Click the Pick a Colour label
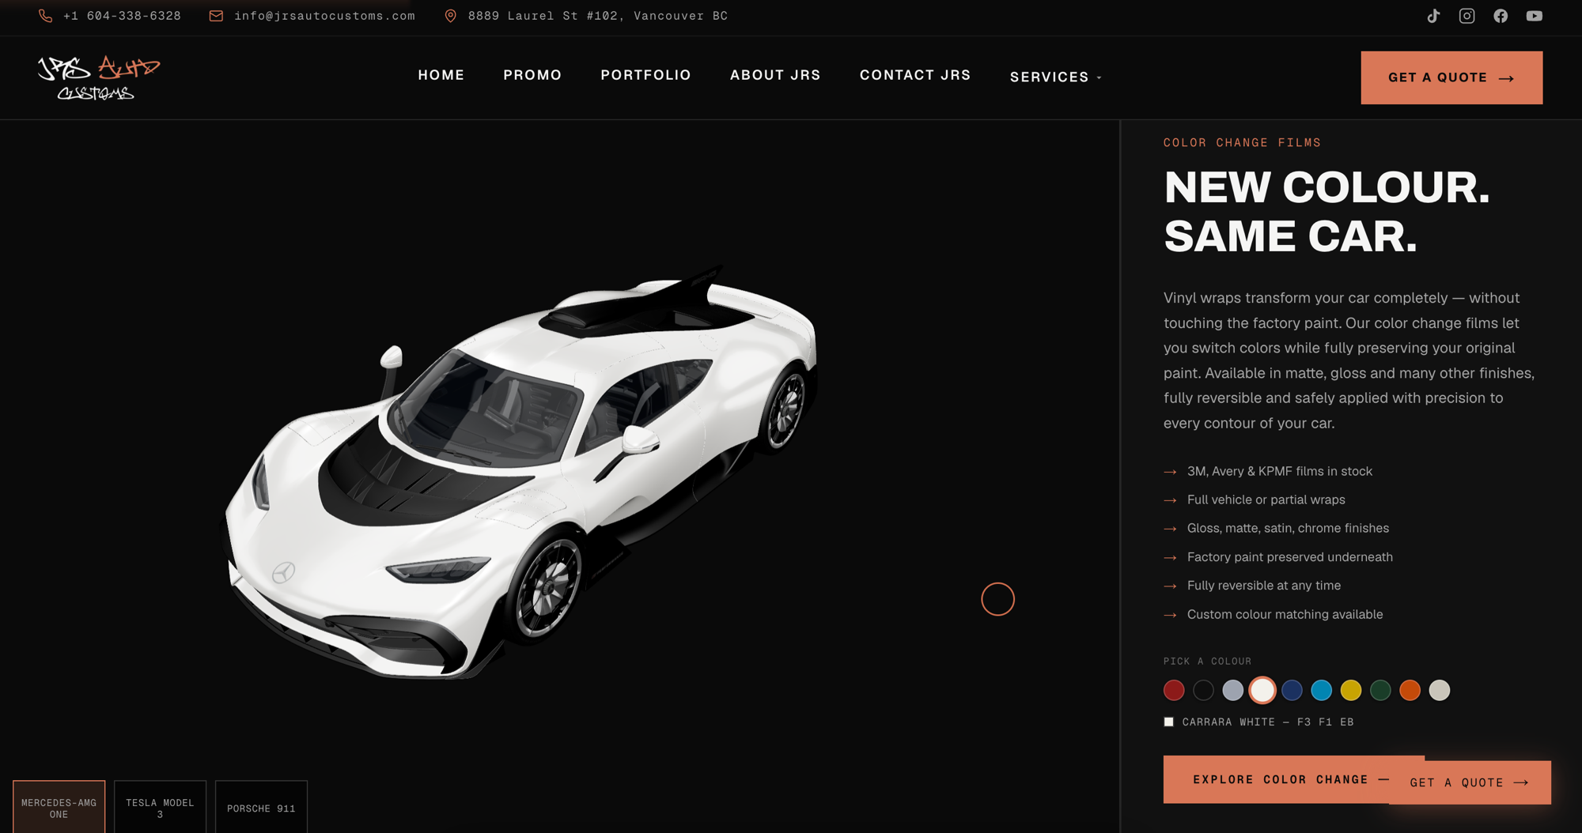Viewport: 1582px width, 833px height. (x=1207, y=661)
